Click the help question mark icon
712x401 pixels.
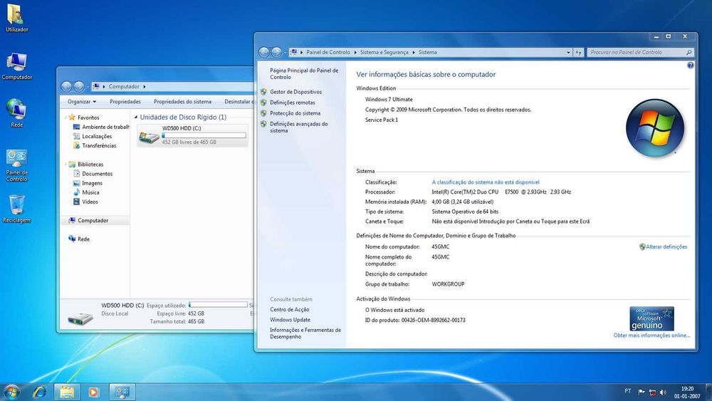[x=690, y=66]
